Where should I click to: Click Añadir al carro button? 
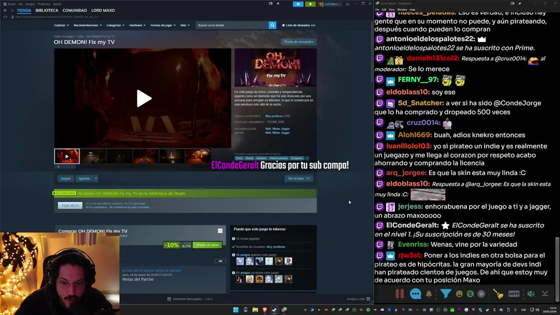[x=207, y=245]
